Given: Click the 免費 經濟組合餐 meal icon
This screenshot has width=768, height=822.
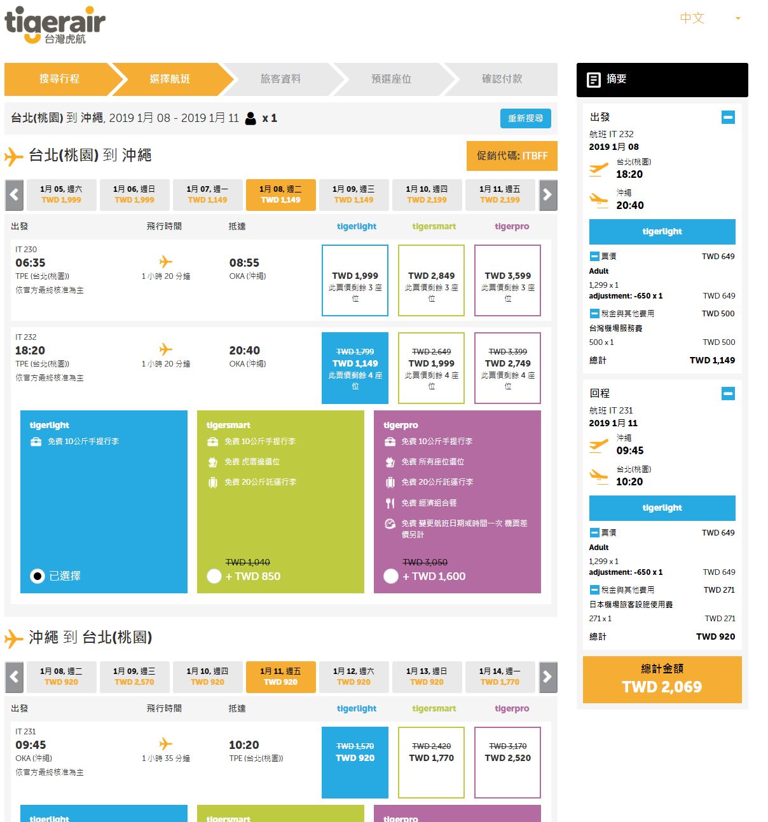Looking at the screenshot, I should click(390, 503).
